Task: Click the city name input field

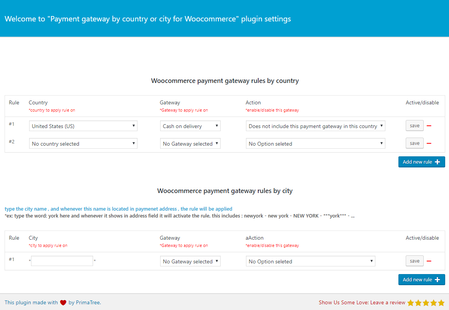Action: [x=62, y=261]
